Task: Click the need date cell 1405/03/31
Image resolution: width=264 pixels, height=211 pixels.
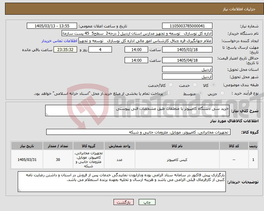Action: tap(27, 160)
